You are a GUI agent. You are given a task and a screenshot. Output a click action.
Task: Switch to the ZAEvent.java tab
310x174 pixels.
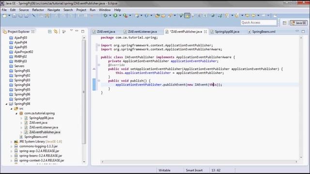click(x=106, y=31)
